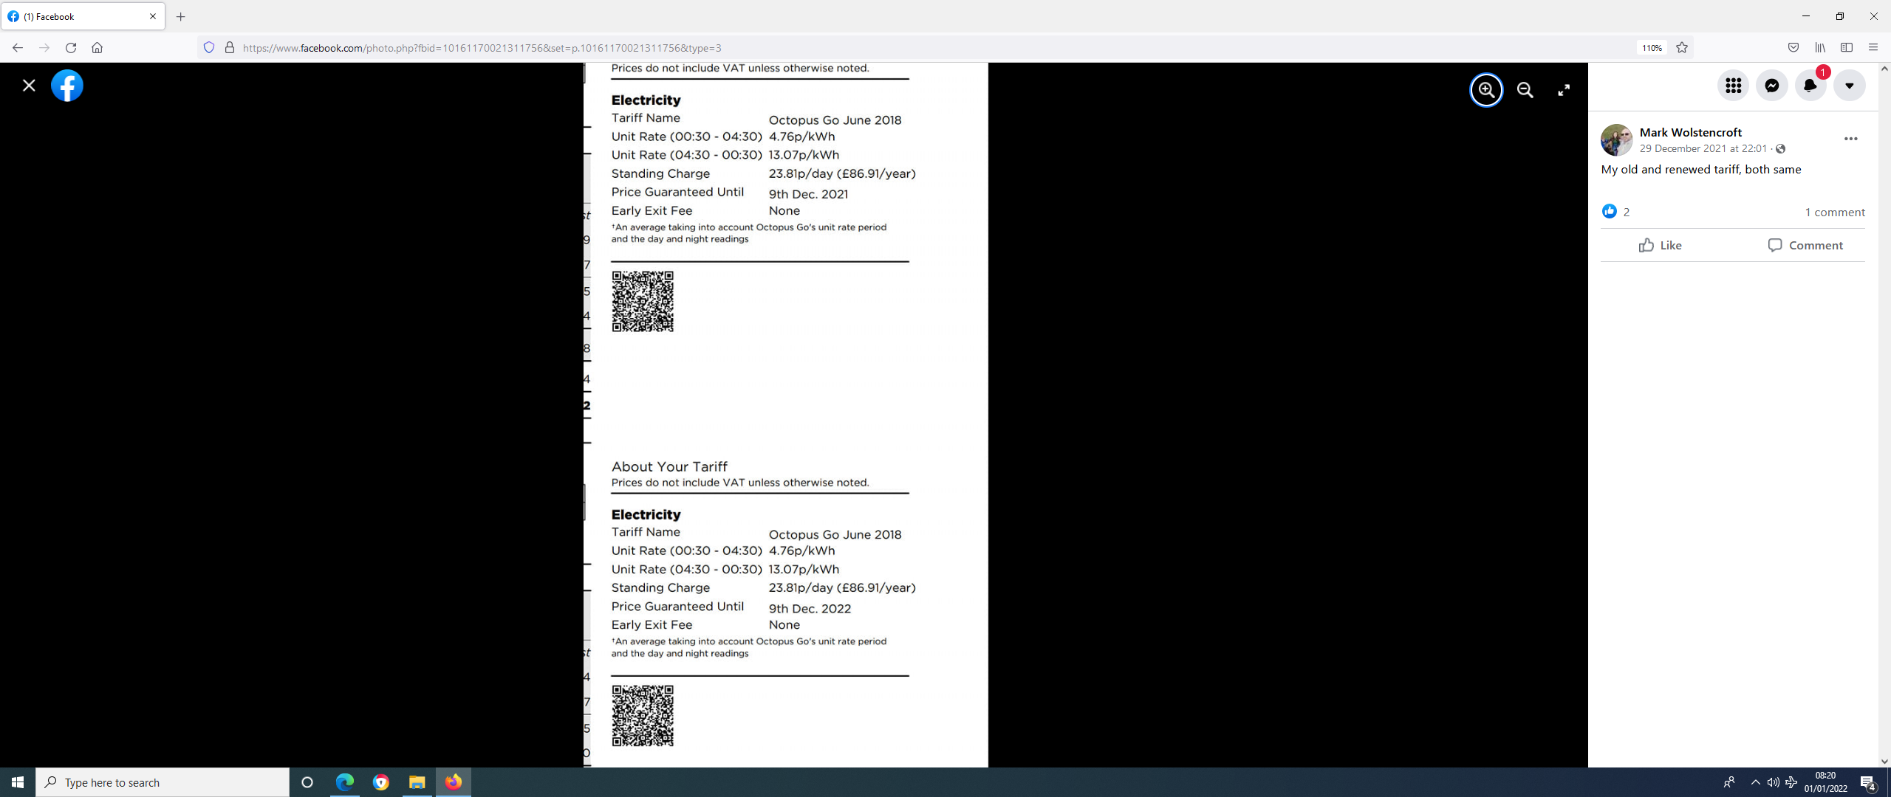Open the post date 29 December 2021
This screenshot has width=1891, height=797.
1703,148
